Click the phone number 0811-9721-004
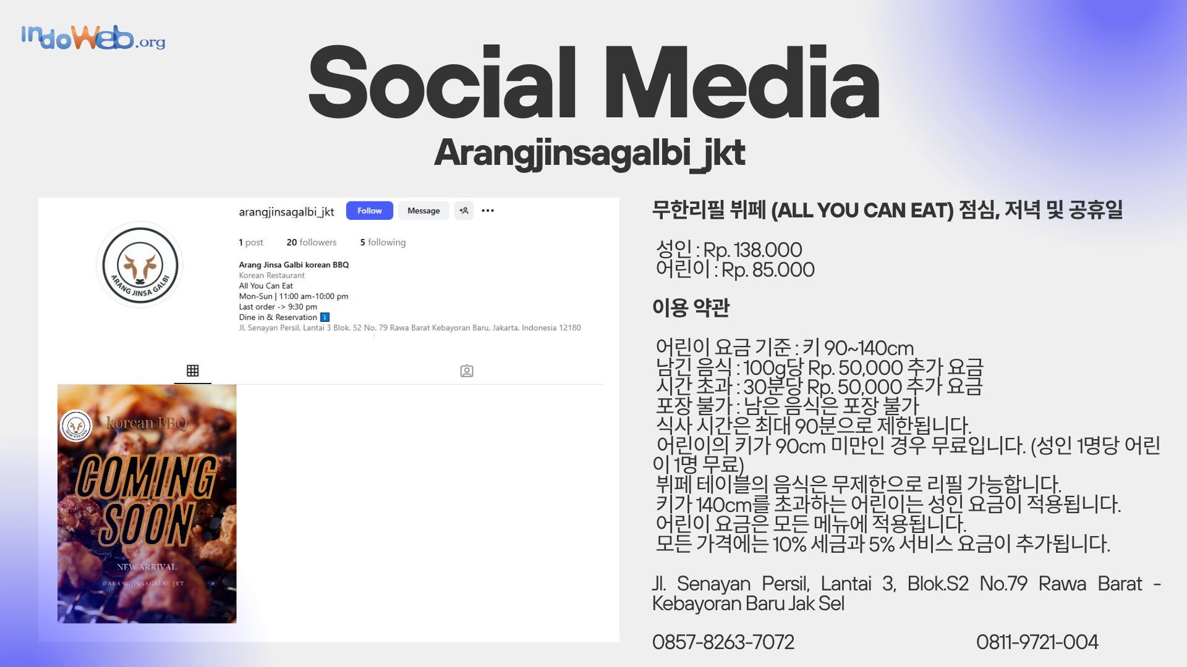This screenshot has width=1187, height=667. coord(1037,642)
